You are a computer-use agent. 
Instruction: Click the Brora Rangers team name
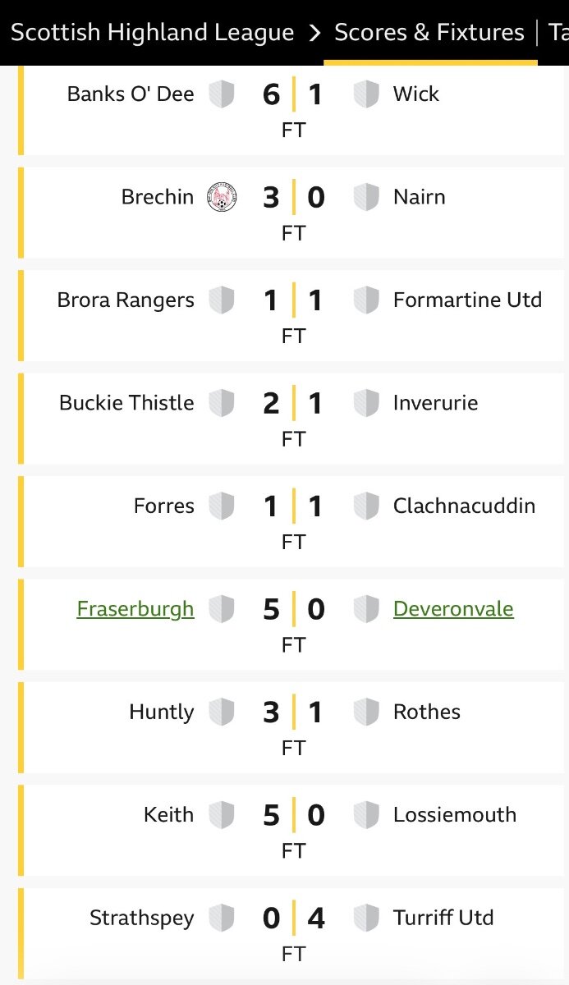coord(126,300)
